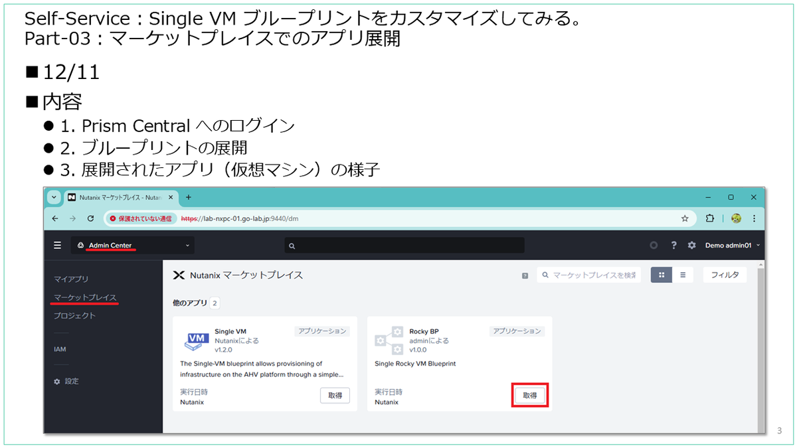
Task: Open the tab search chevron button
Action: click(54, 198)
